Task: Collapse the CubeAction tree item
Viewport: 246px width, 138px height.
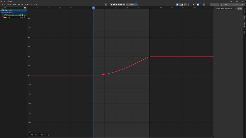Action: [x=2, y=13]
